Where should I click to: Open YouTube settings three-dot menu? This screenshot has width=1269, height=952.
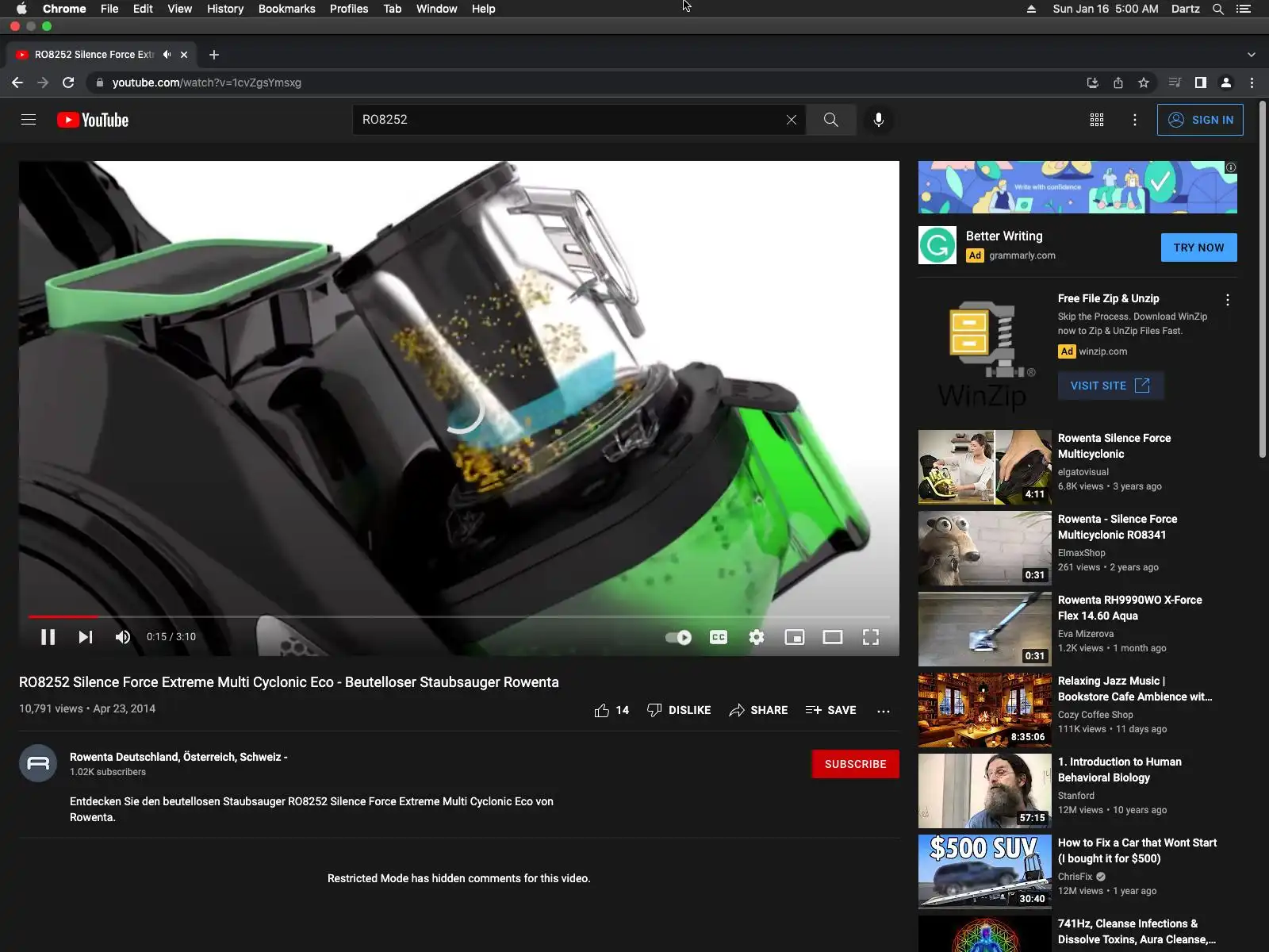point(1135,120)
